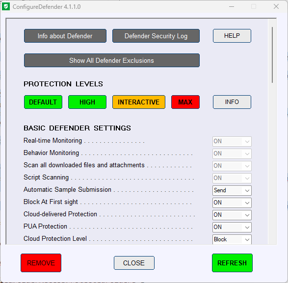Click the green REFRESH button
This screenshot has height=283, width=288.
[x=232, y=263]
